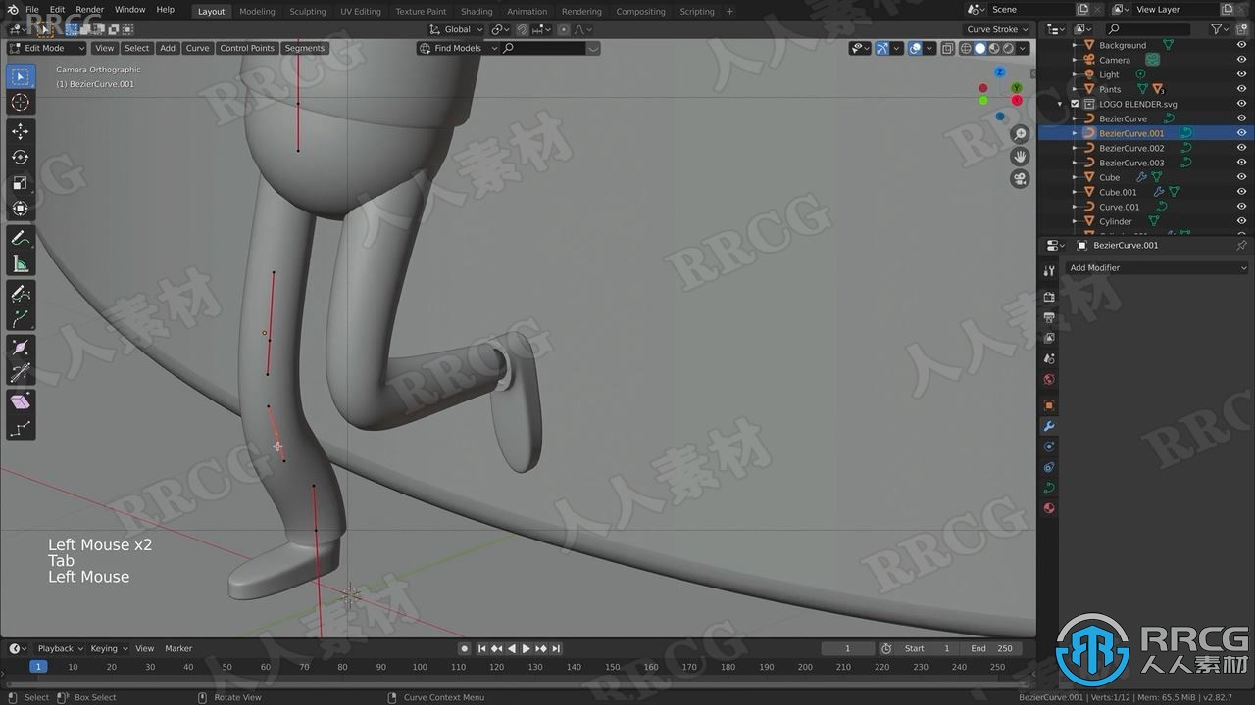
Task: Select the Transform tool
Action: tap(20, 209)
